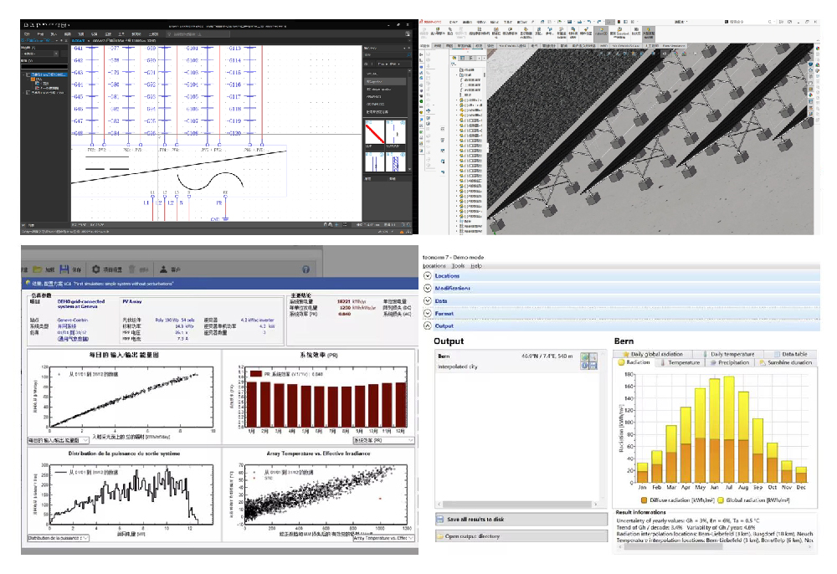Click Save all results to disk button
Image resolution: width=837 pixels, height=574 pixels.
(519, 520)
